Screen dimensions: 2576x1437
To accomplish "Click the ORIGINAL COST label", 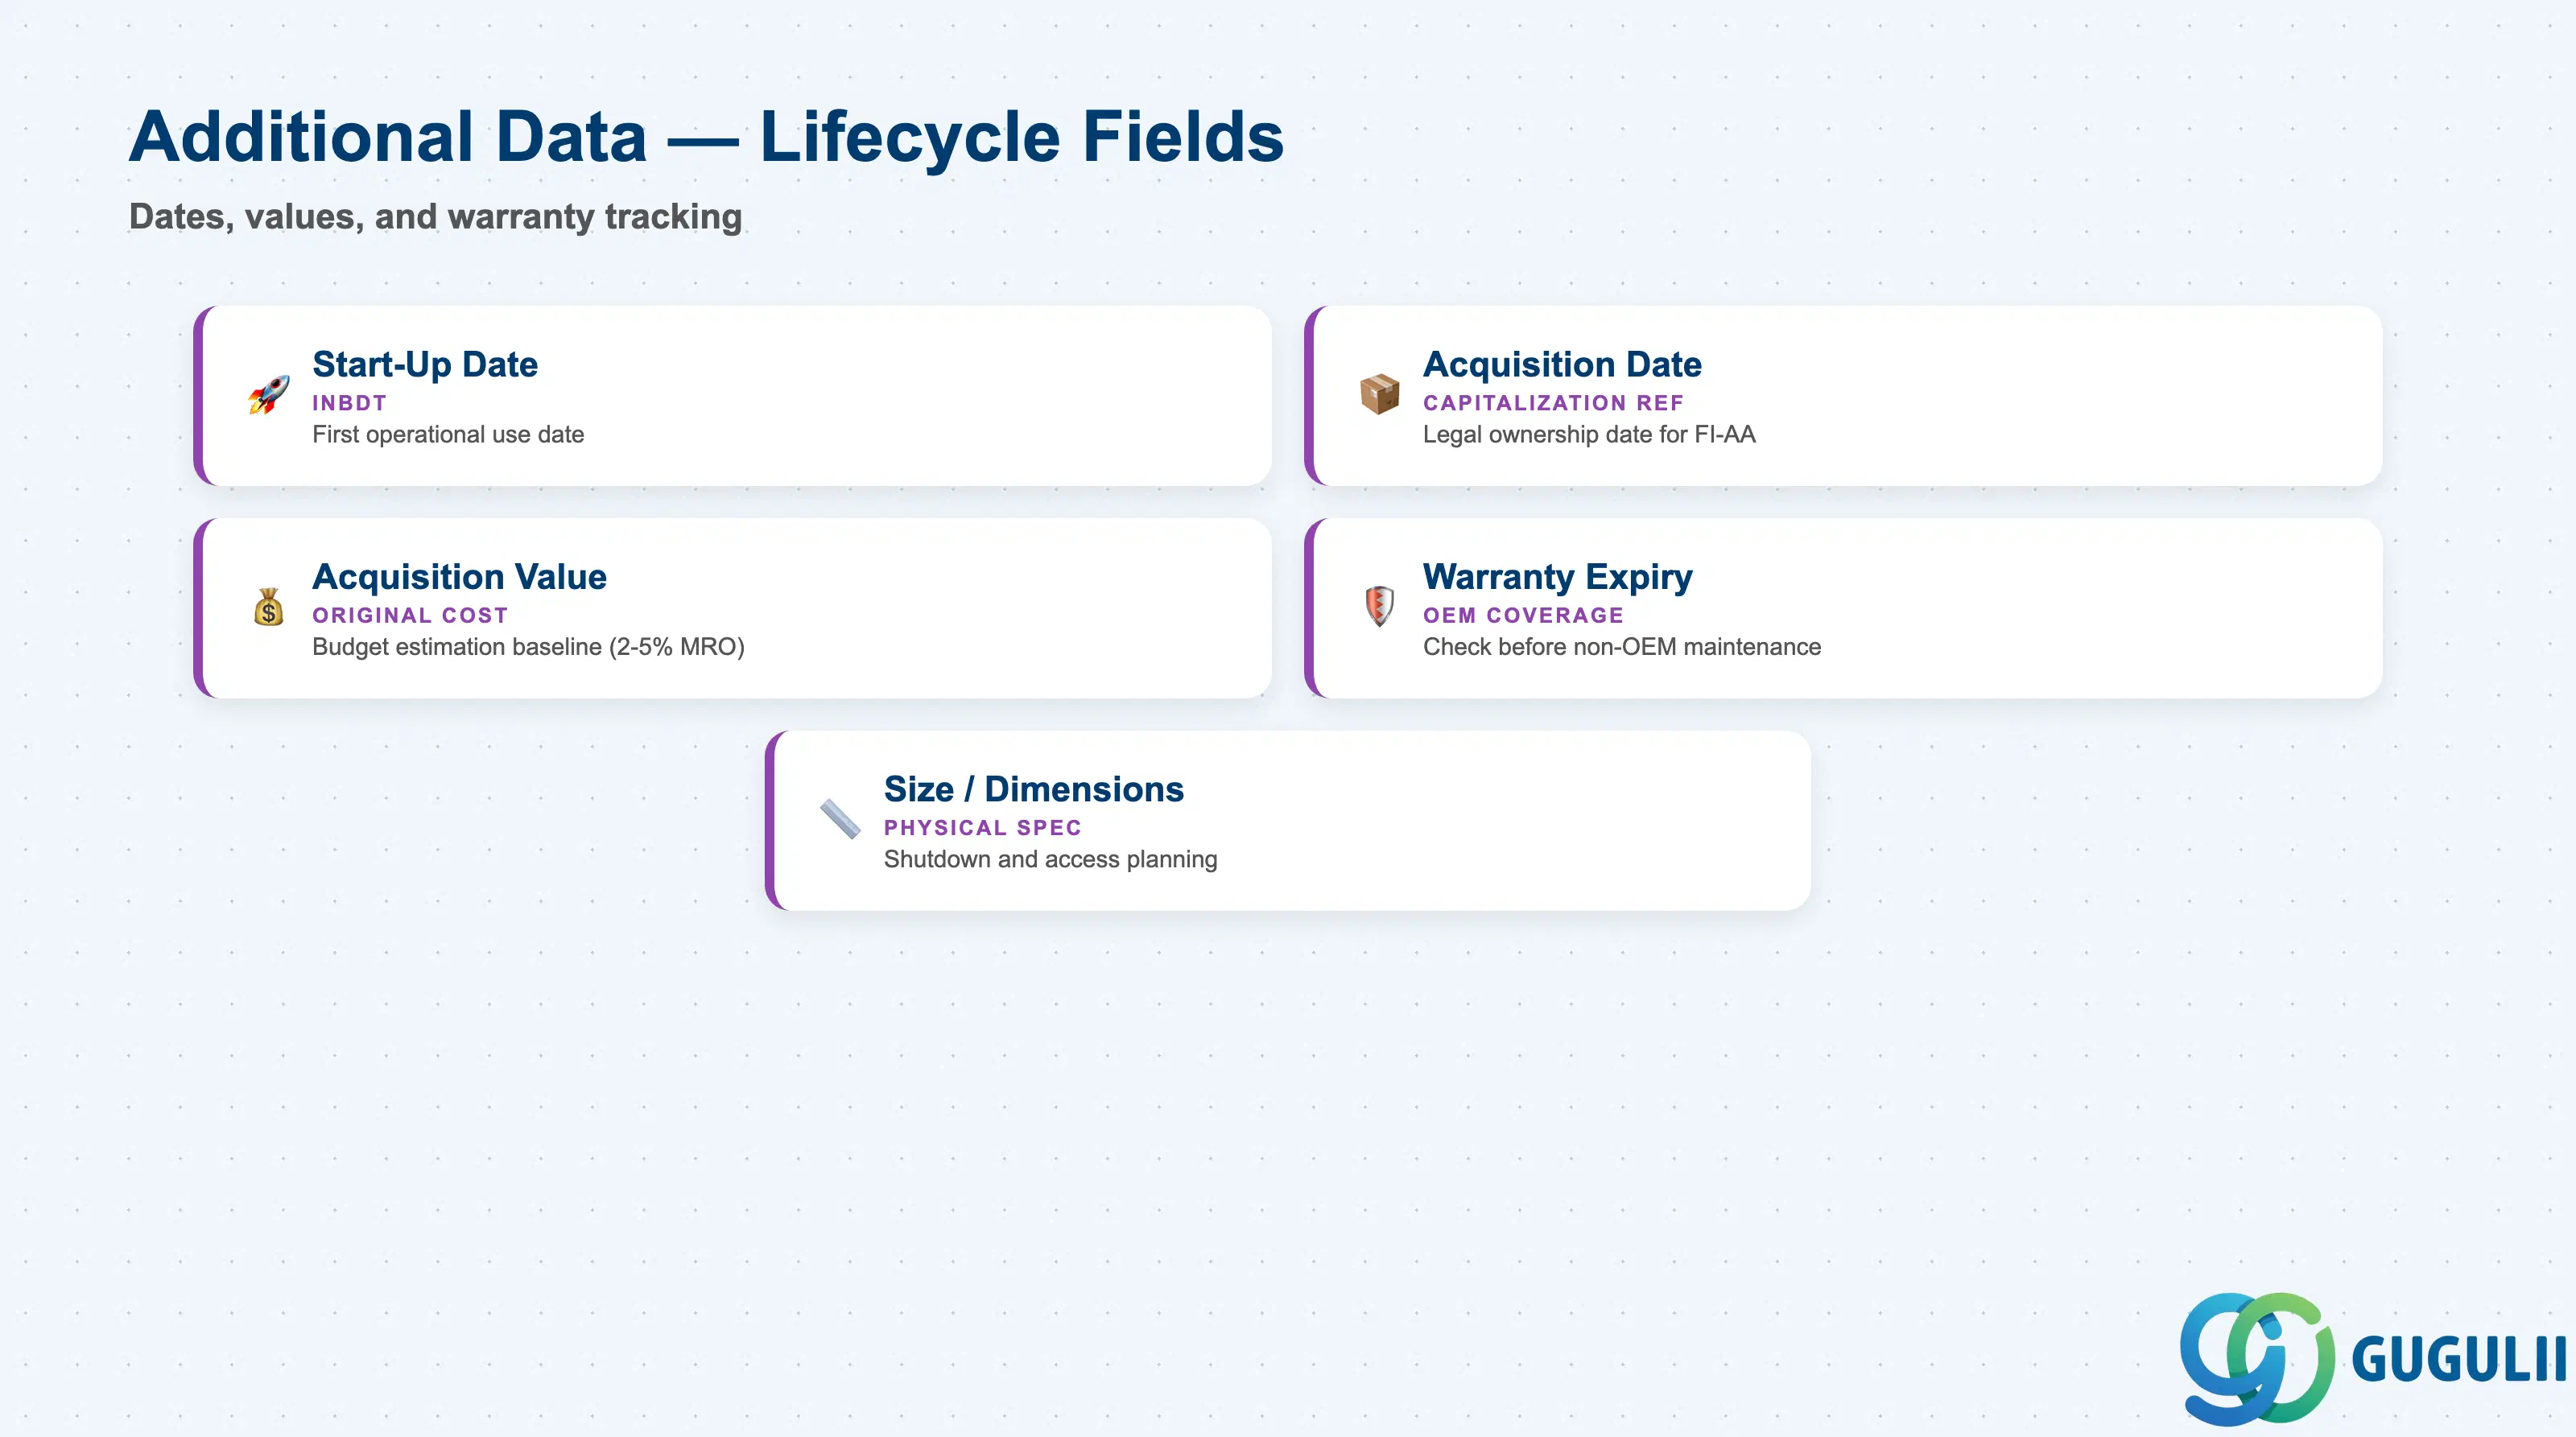I will point(410,616).
